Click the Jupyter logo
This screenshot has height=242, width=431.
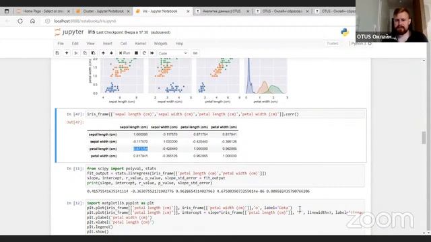(69, 32)
